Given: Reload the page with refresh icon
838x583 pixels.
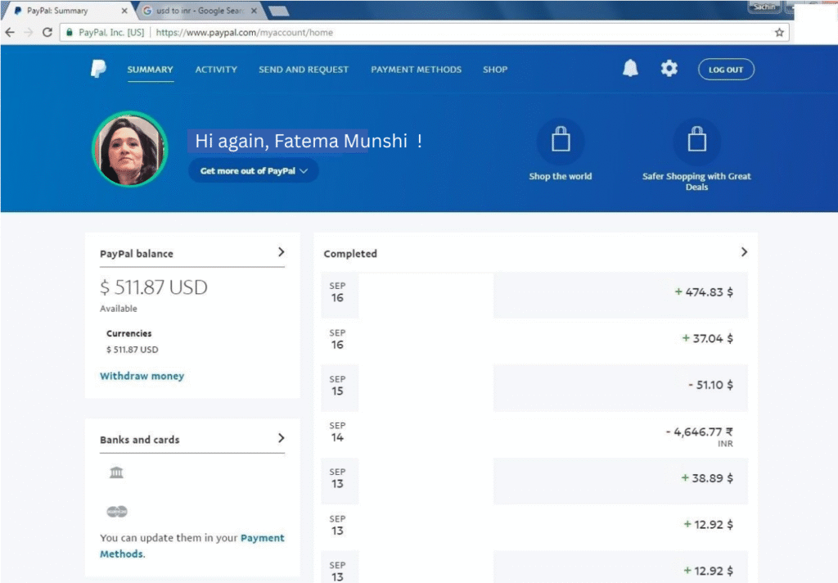Looking at the screenshot, I should tap(47, 32).
